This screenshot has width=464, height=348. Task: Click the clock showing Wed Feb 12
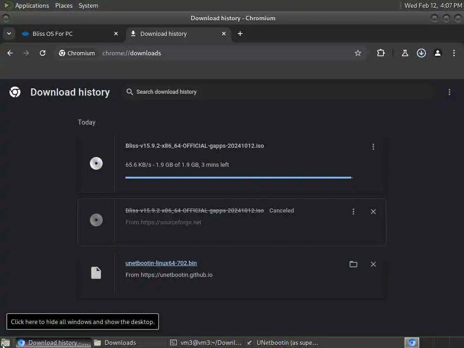[x=433, y=5]
